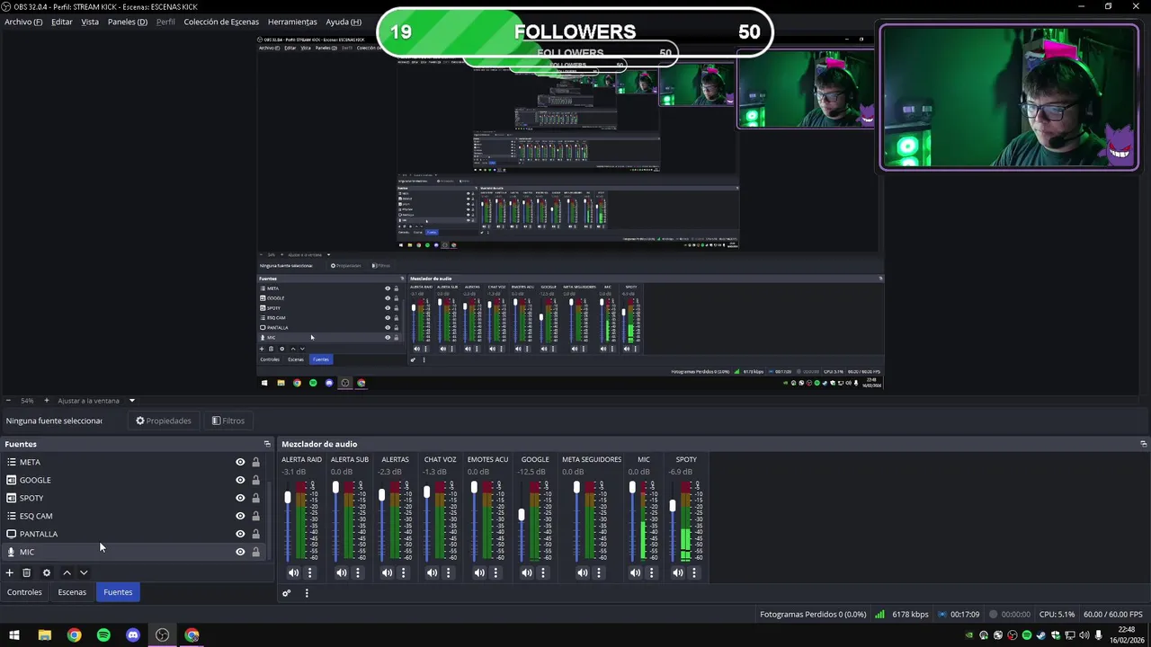Open META SEGUIDORES options menu
Image resolution: width=1151 pixels, height=647 pixels.
point(599,572)
